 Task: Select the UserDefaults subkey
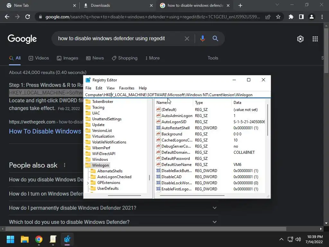108,188
